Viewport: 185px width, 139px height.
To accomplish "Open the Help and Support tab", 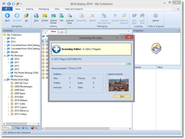I will pos(74,9).
